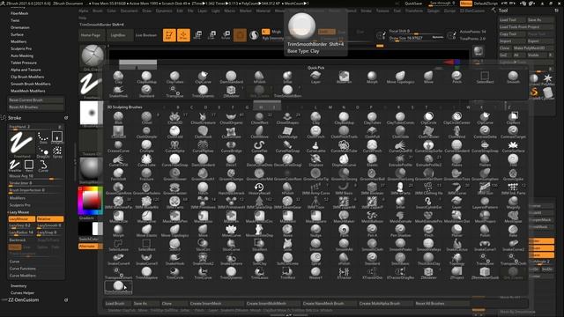564x317 pixels.
Task: Expand Smooth Brush Modifiers section
Action: click(x=31, y=84)
